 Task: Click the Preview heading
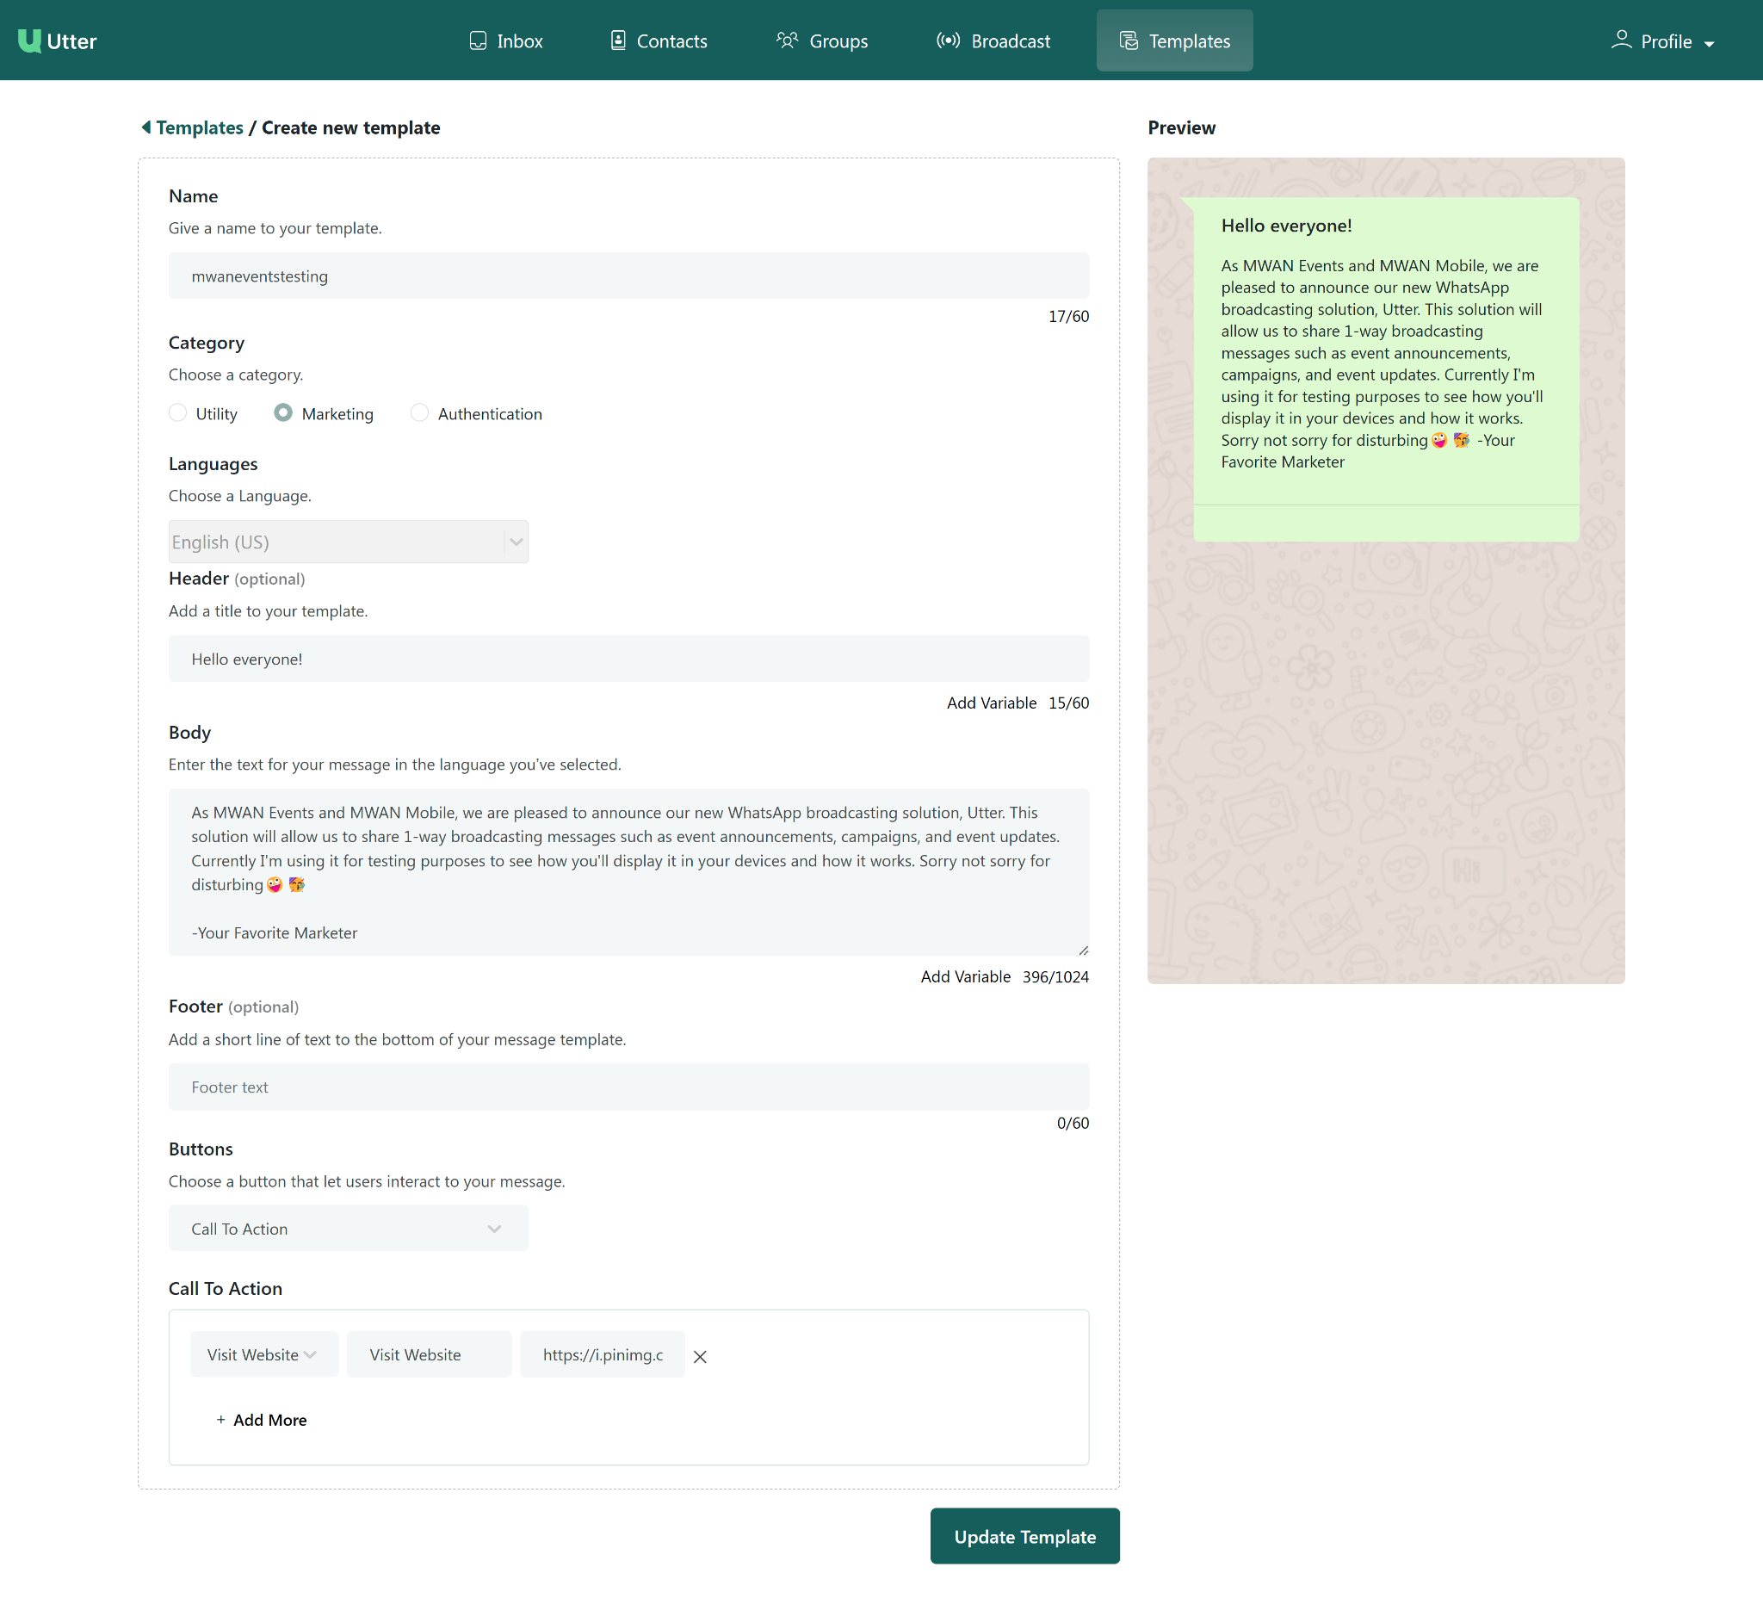pyautogui.click(x=1181, y=127)
